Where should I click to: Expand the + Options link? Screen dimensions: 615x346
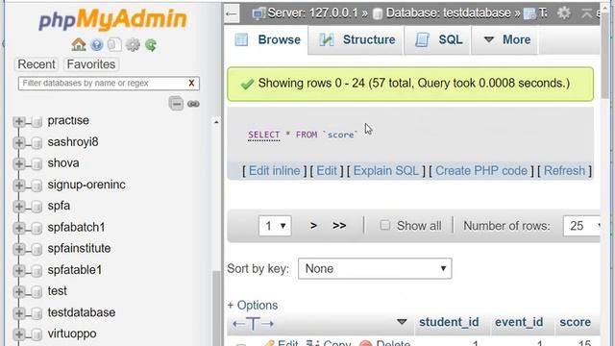coord(252,306)
